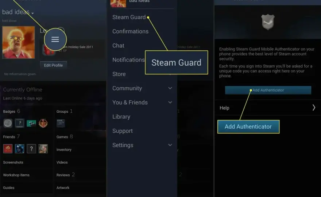
Task: Select the Chat menu entry
Action: pos(118,46)
